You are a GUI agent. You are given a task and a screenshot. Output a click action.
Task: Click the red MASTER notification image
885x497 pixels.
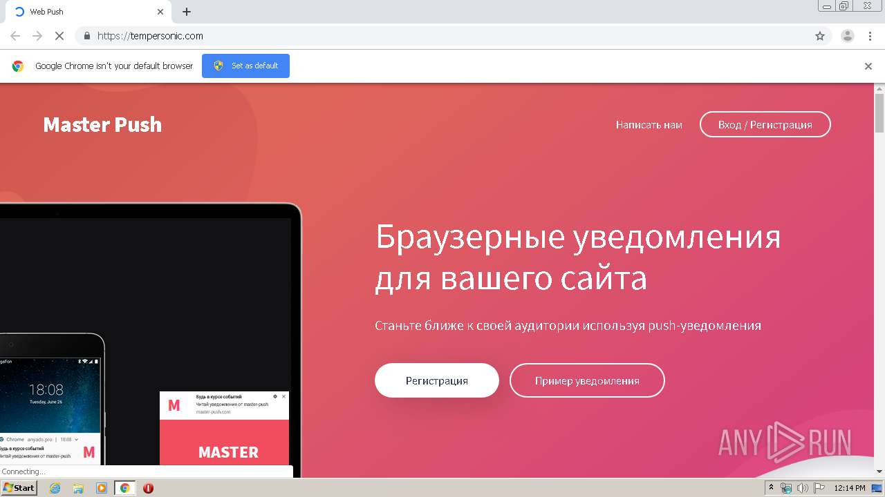click(x=224, y=442)
